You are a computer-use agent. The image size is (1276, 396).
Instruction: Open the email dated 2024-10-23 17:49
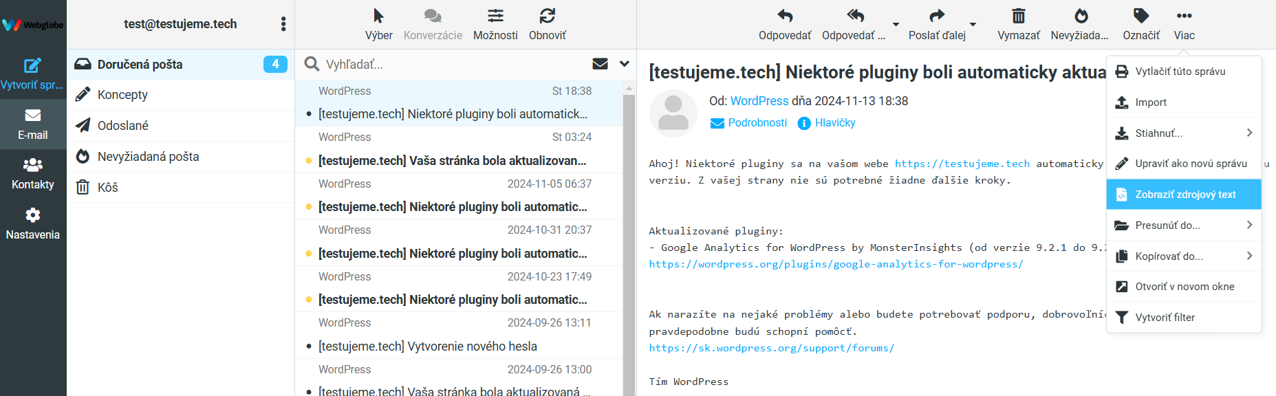(x=459, y=289)
